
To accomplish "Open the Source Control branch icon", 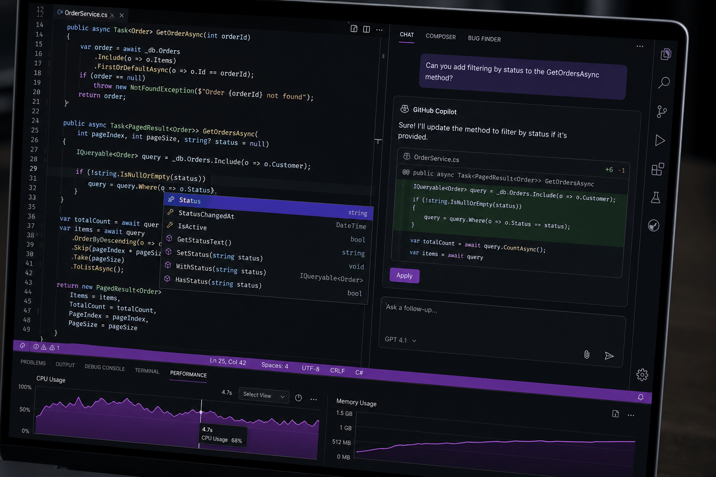I will coord(662,112).
